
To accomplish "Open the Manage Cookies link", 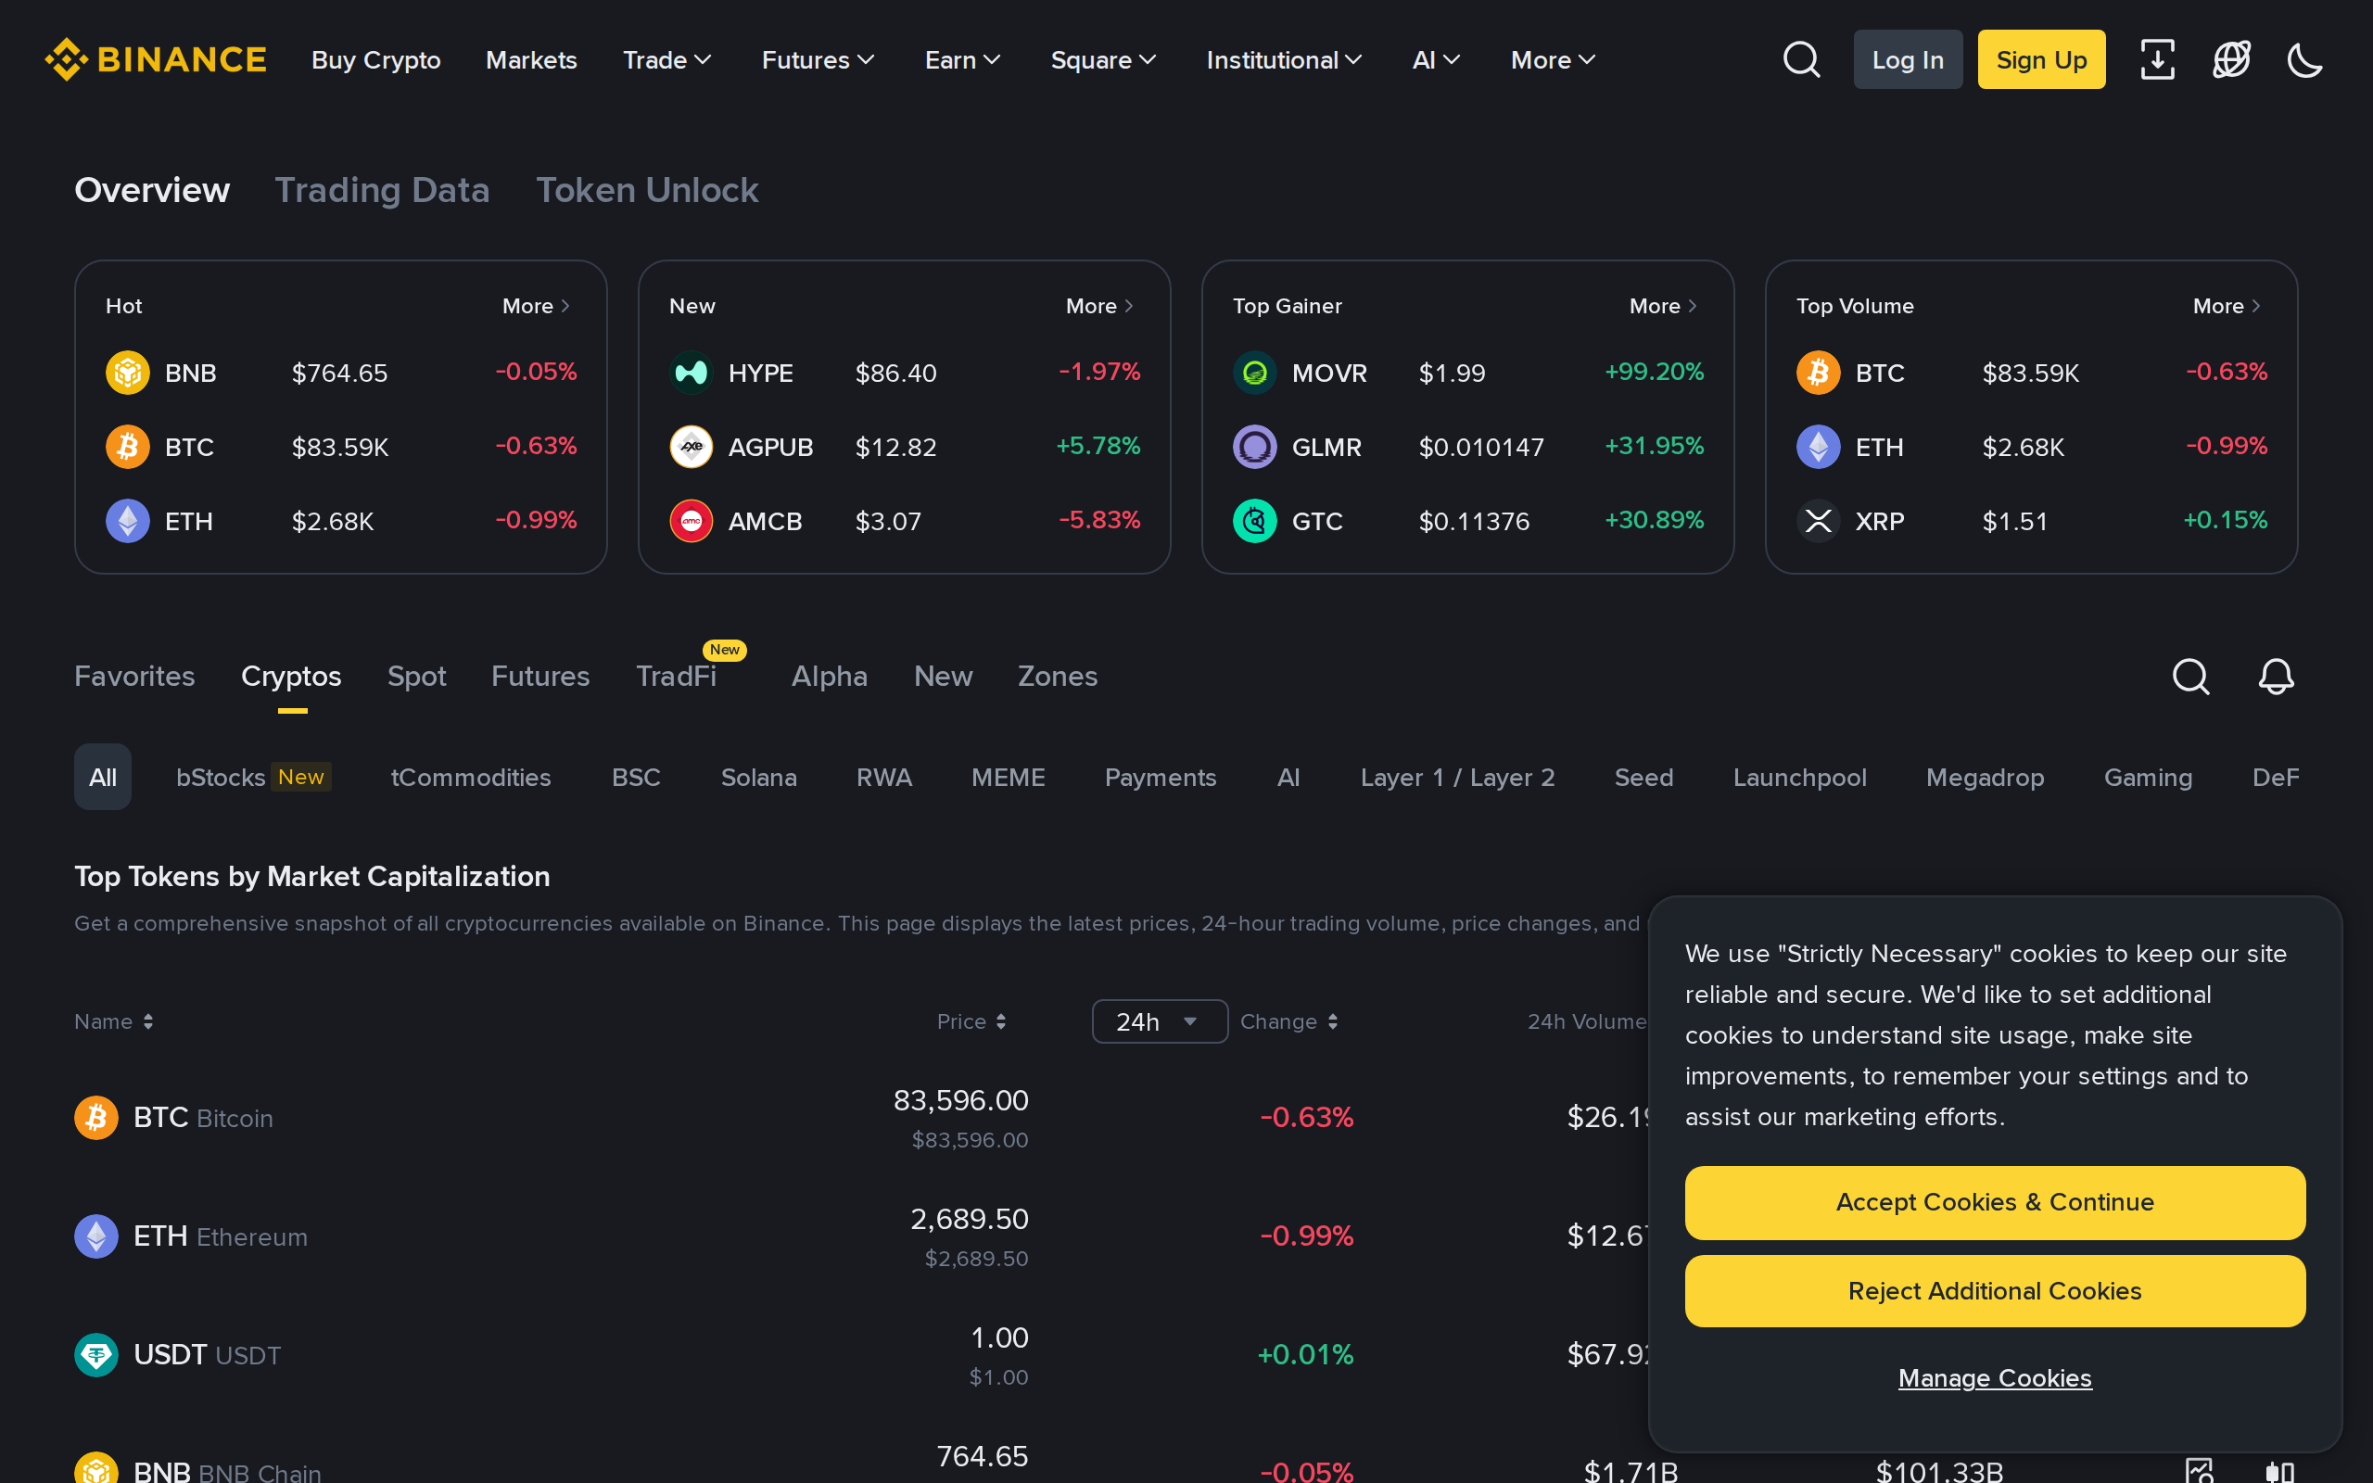I will [x=1995, y=1378].
